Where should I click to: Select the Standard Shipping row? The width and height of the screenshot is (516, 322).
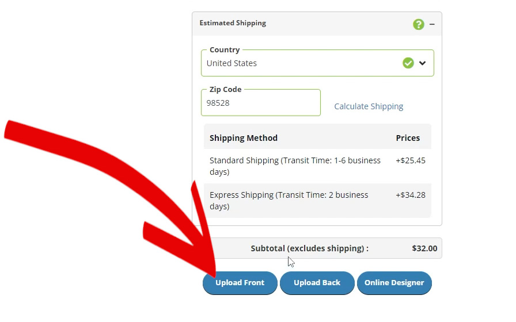(317, 166)
